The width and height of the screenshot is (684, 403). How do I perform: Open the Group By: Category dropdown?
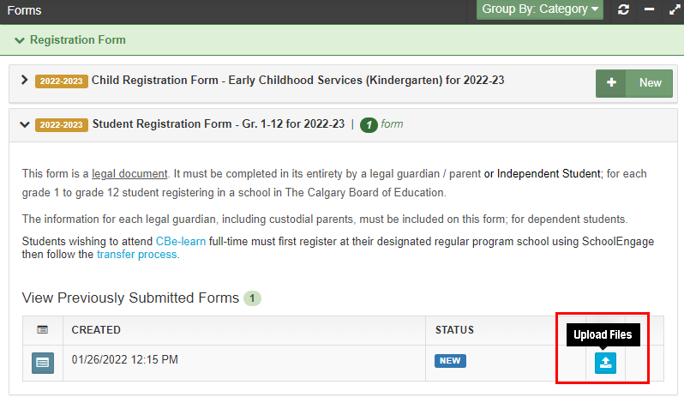(x=540, y=9)
